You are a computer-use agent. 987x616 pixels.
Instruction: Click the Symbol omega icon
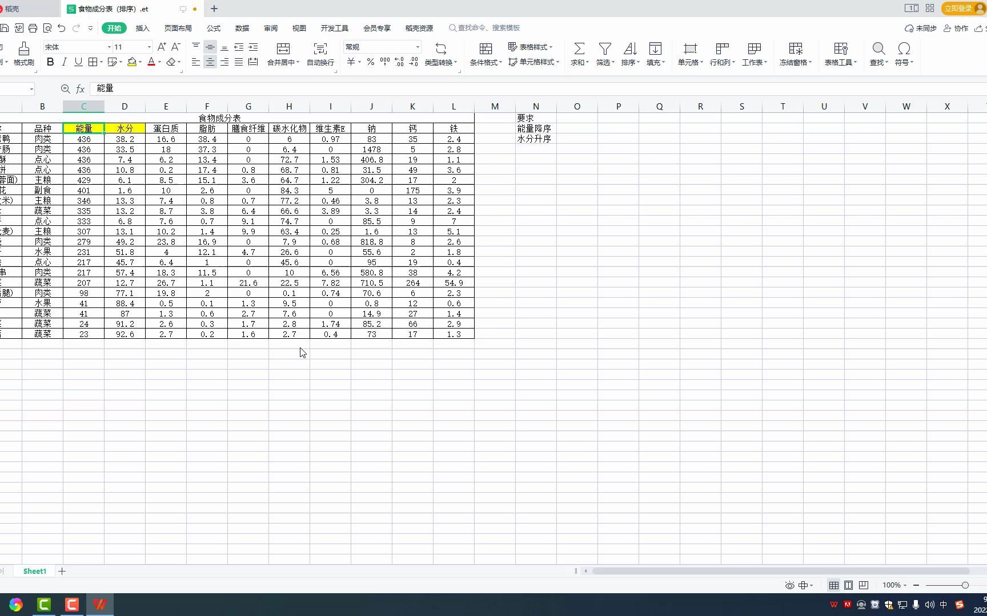point(904,48)
